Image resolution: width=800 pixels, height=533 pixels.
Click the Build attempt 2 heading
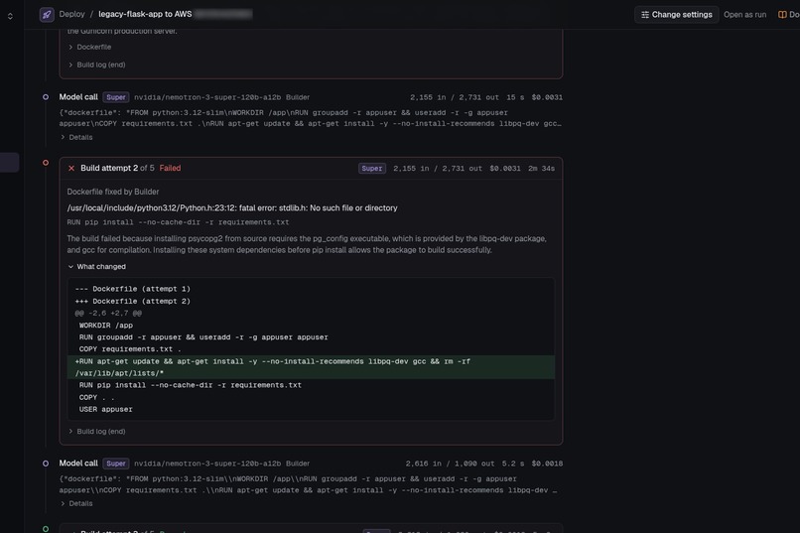(x=109, y=169)
